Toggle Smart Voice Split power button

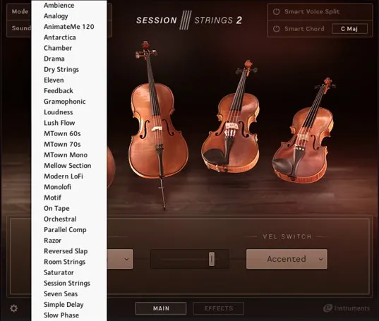point(276,11)
